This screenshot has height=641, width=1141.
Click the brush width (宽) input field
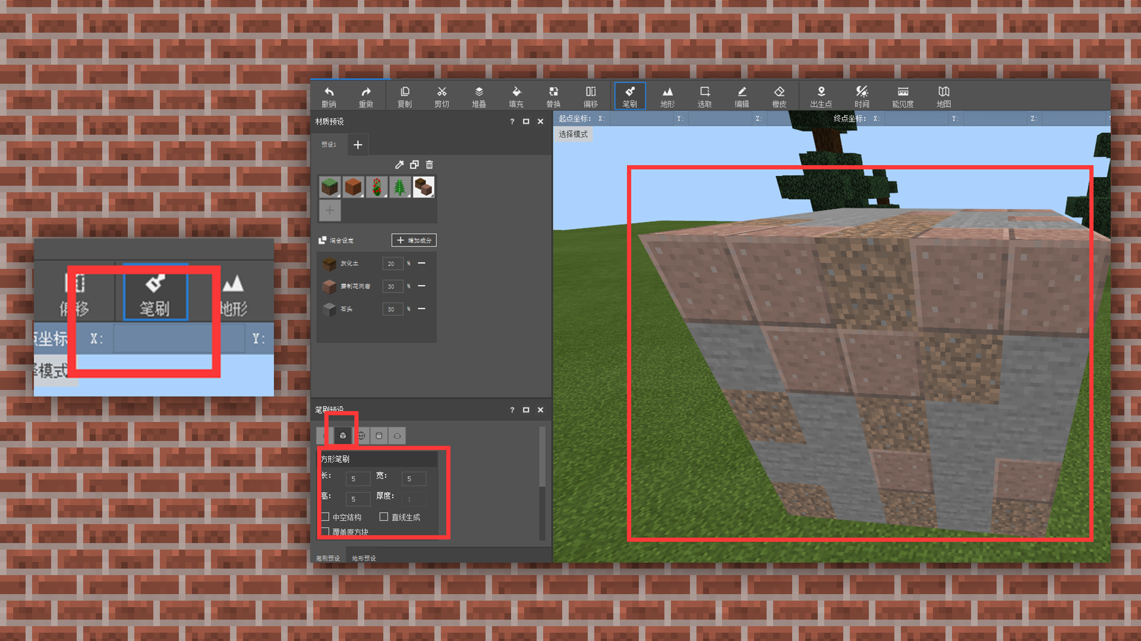(414, 478)
